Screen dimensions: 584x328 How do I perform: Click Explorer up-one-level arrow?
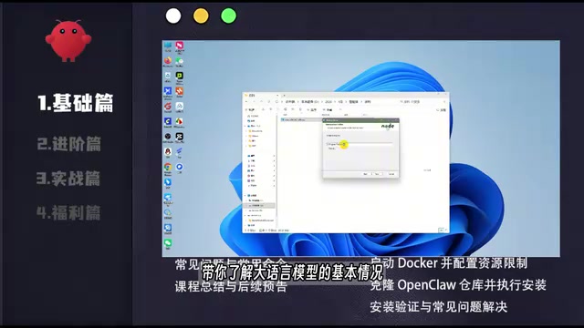(x=261, y=101)
